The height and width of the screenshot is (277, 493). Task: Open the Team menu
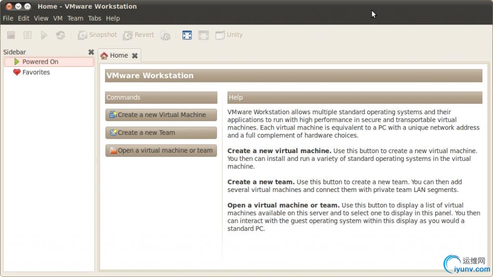[x=75, y=18]
